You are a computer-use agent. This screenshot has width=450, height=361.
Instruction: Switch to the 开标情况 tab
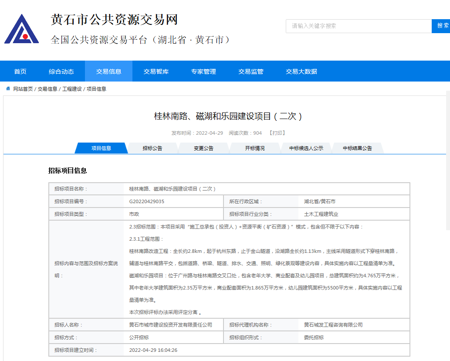click(255, 148)
